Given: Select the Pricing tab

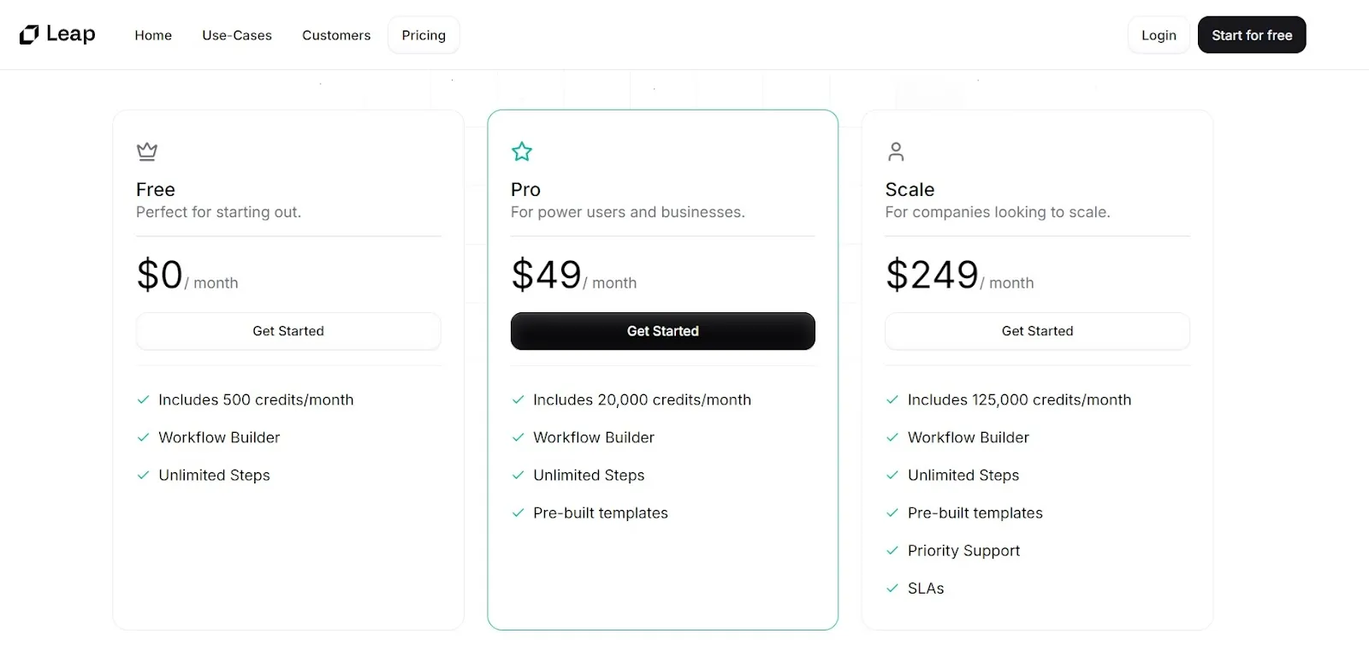Looking at the screenshot, I should 424,35.
